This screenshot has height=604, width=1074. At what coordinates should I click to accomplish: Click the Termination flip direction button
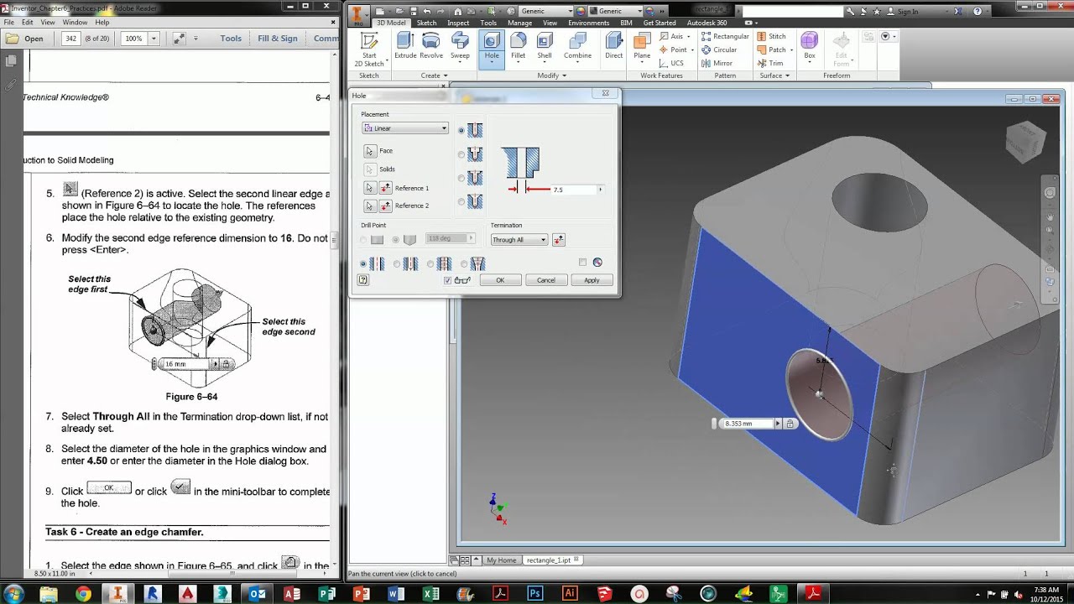(x=559, y=240)
